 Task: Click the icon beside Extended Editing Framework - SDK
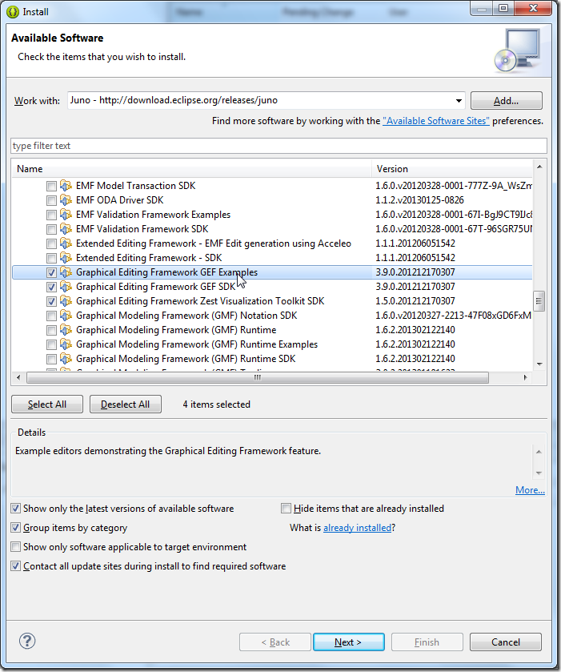[66, 258]
